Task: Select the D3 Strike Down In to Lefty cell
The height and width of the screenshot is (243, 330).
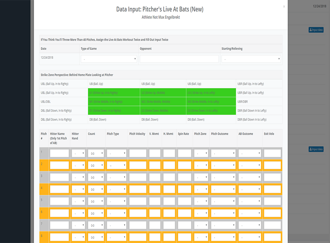Action: [211, 110]
